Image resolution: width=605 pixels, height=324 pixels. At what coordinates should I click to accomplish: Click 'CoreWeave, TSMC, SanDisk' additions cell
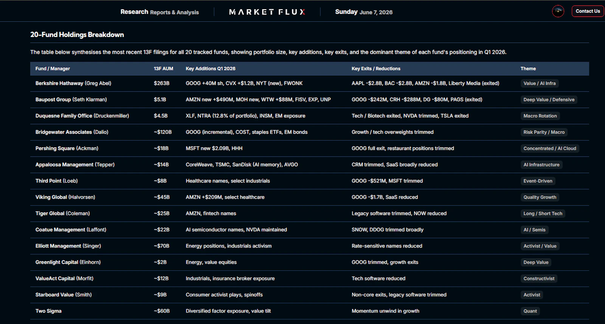coord(242,165)
